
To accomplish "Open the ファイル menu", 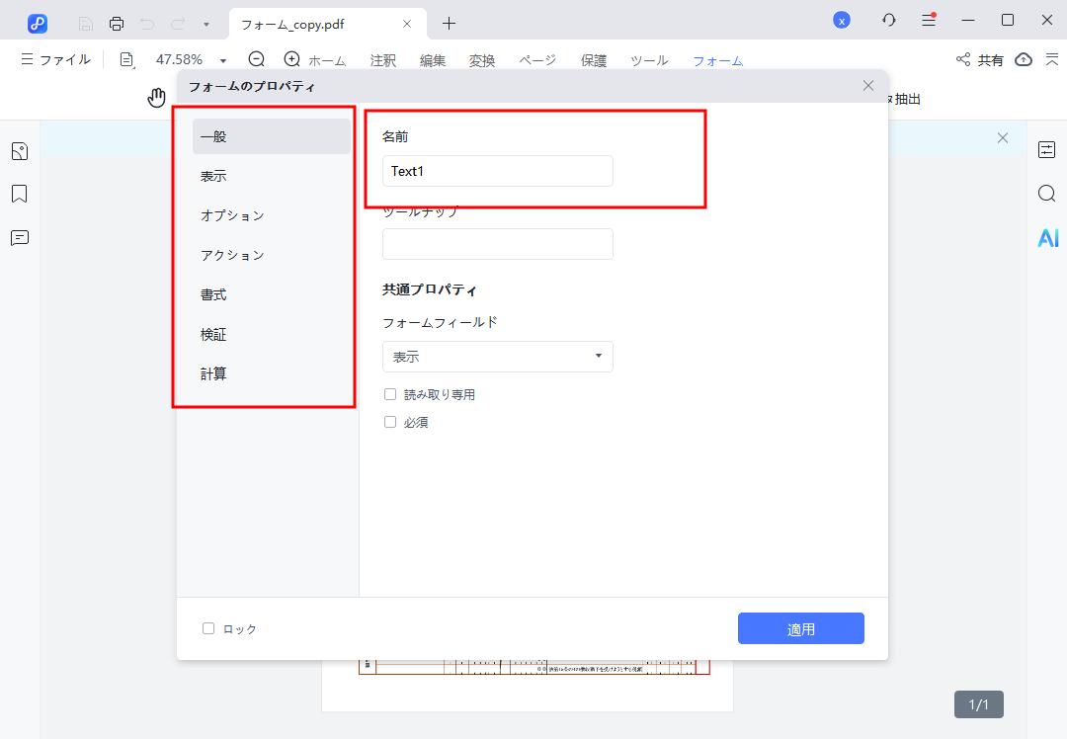I will 56,59.
